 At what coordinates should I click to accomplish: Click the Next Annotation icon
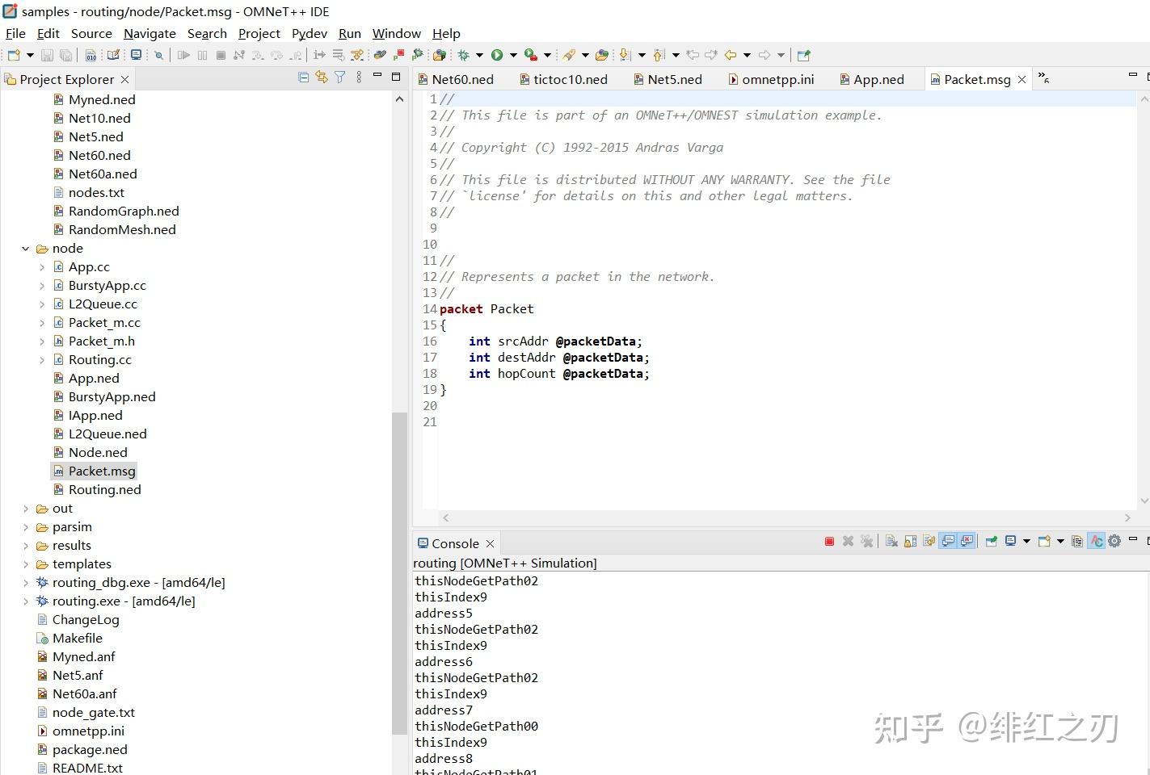click(625, 55)
